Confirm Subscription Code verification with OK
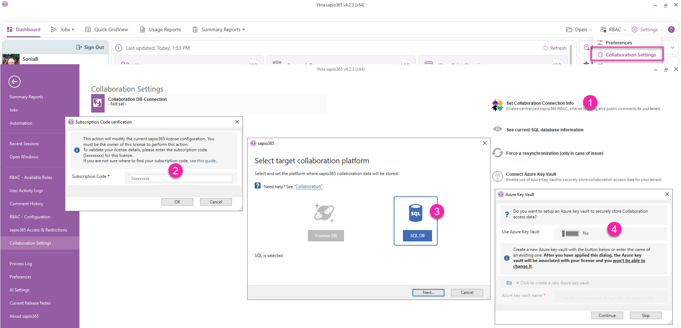This screenshot has width=681, height=328. click(x=177, y=202)
